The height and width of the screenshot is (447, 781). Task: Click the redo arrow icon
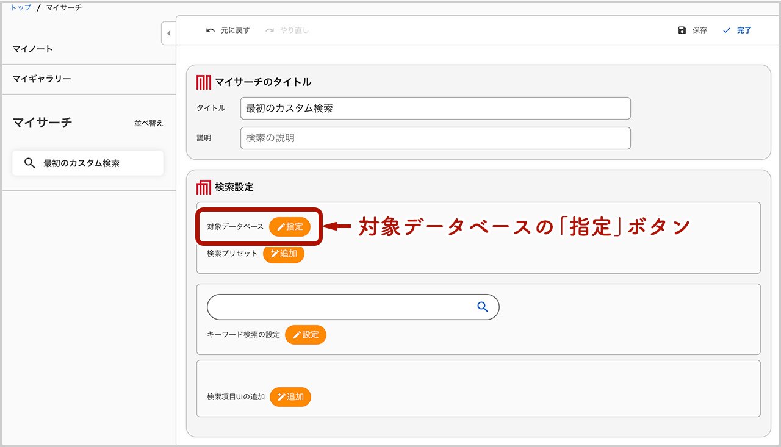pos(270,30)
